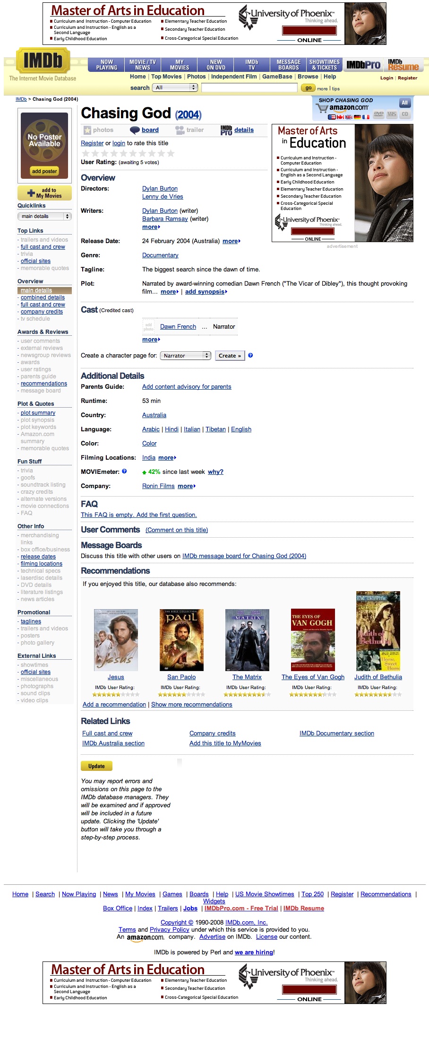The width and height of the screenshot is (429, 1048).
Task: Click the IMDbPro details icon
Action: (226, 130)
